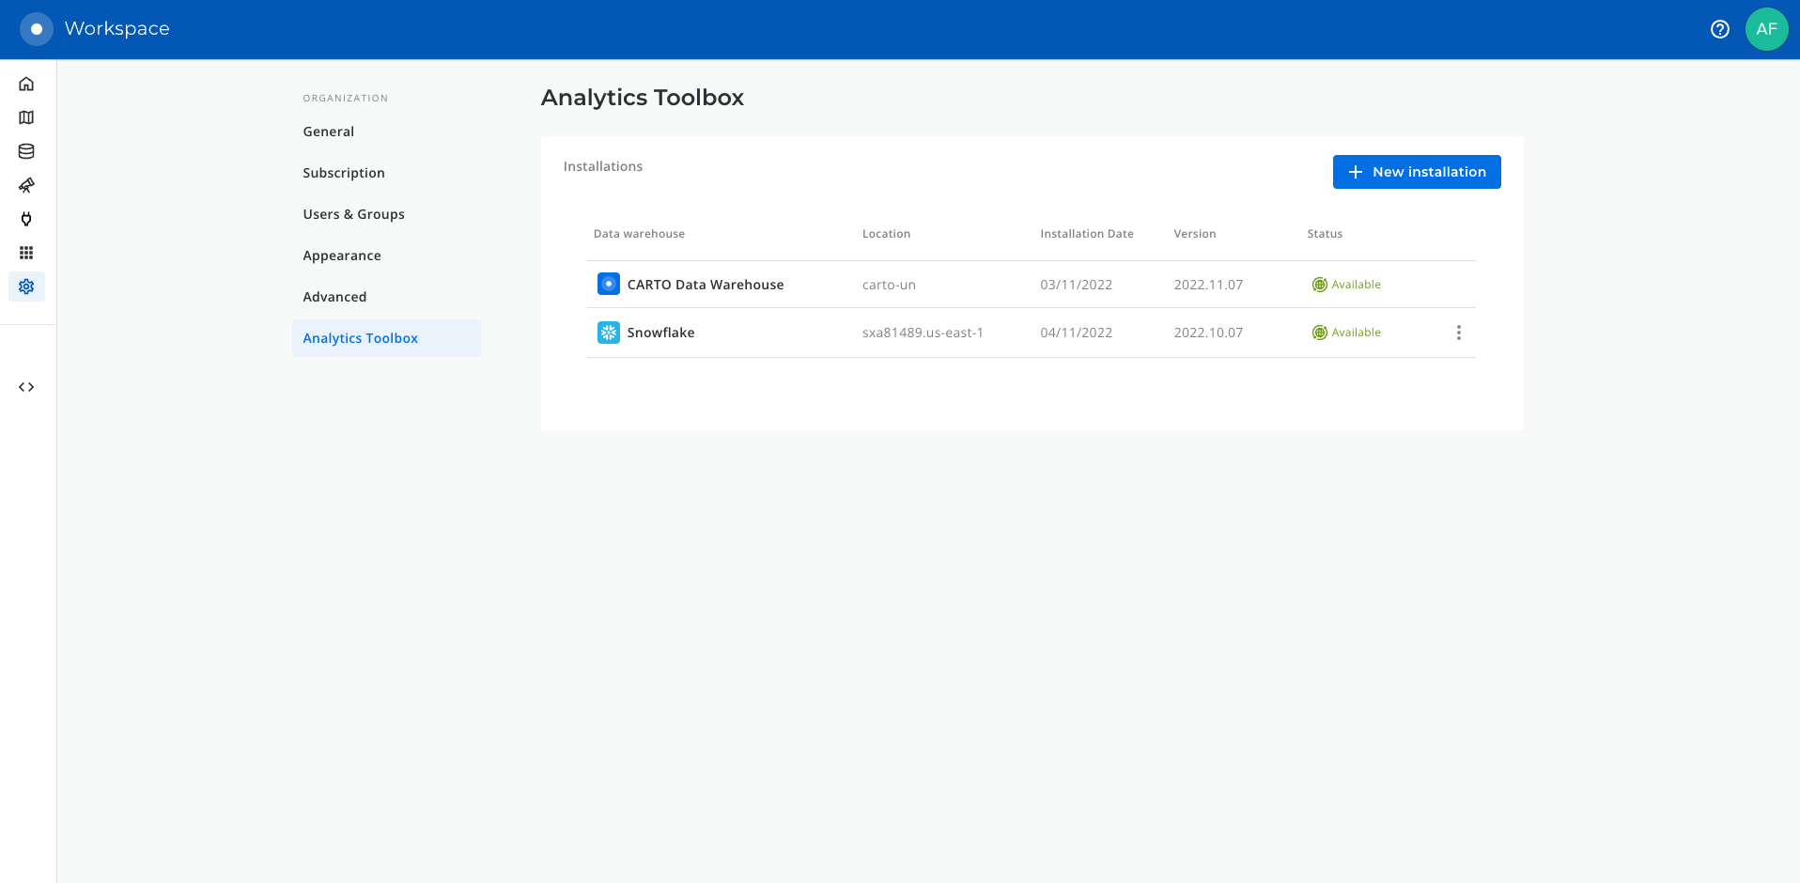Viewport: 1800px width, 883px height.
Task: Open the Applications grid icon
Action: 26,253
